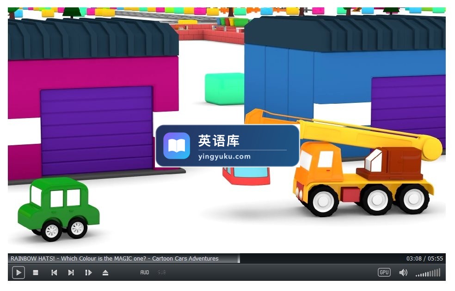Adjust the volume level bars
455x291 pixels.
[428, 273]
